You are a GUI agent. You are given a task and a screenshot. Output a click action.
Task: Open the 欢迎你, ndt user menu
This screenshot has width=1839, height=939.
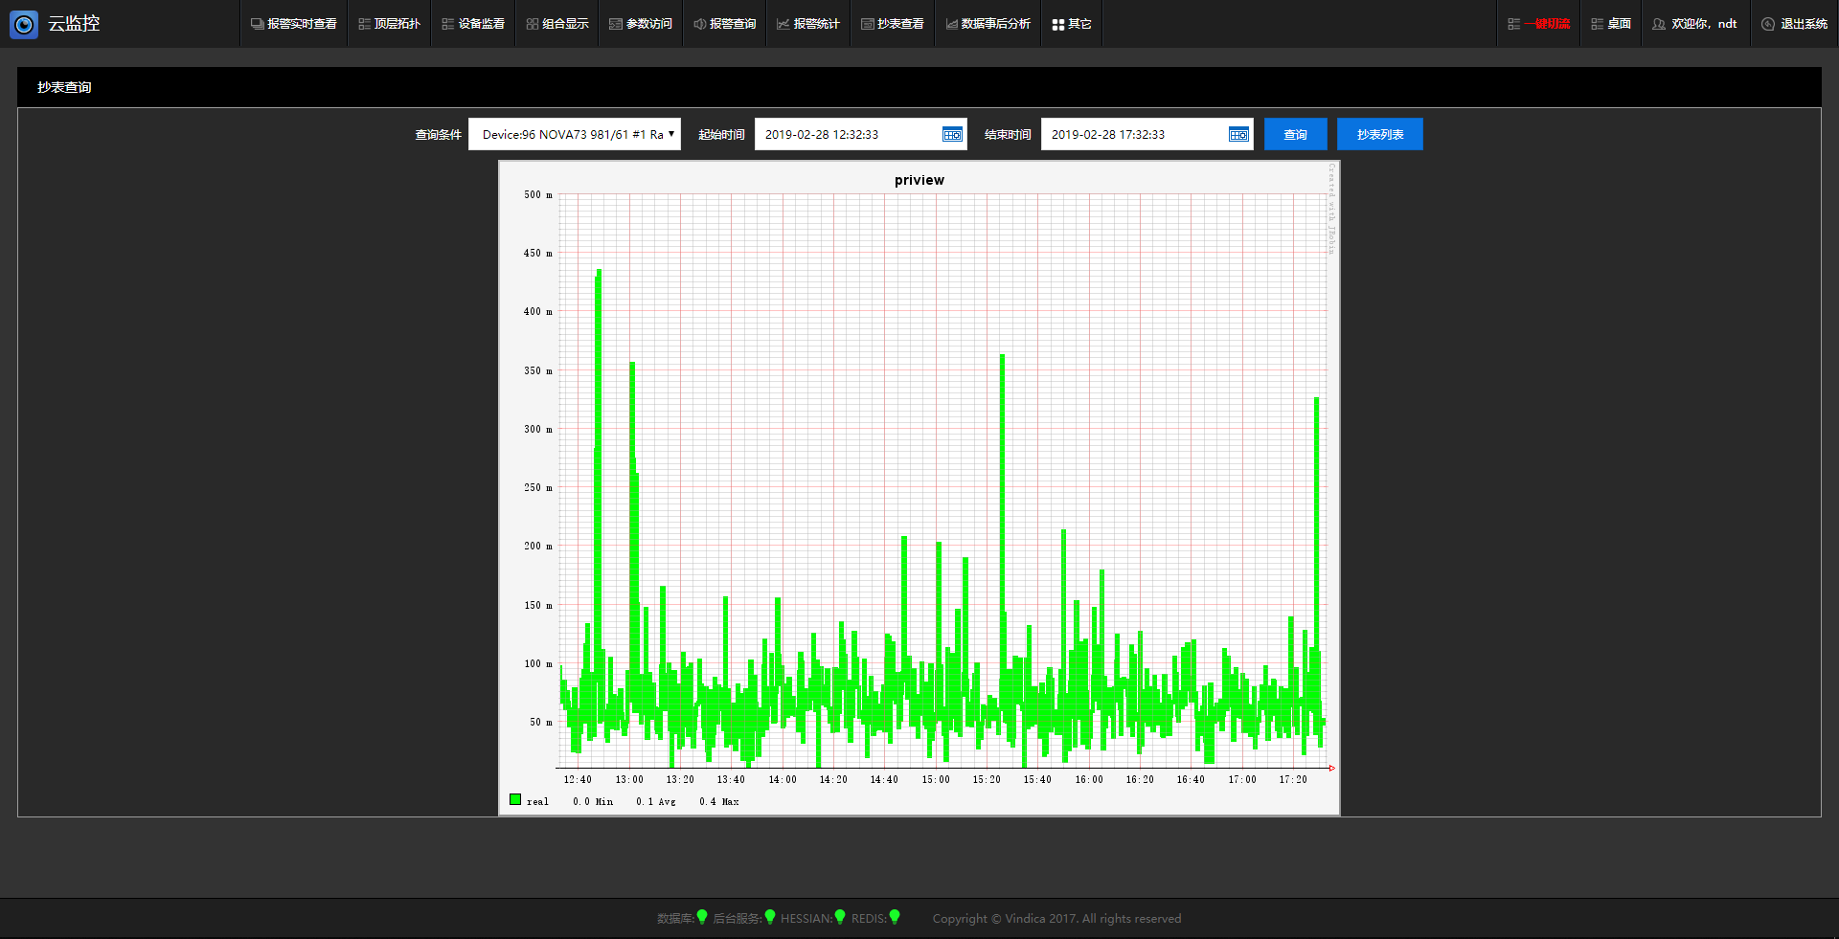(1694, 24)
